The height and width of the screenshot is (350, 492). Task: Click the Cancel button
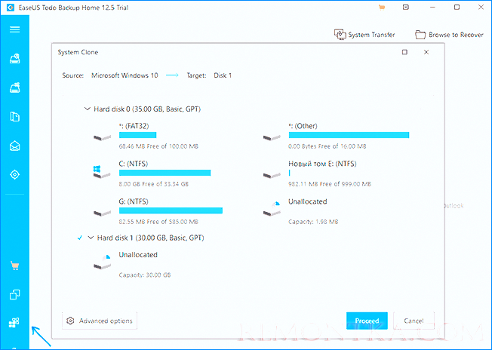coord(414,321)
